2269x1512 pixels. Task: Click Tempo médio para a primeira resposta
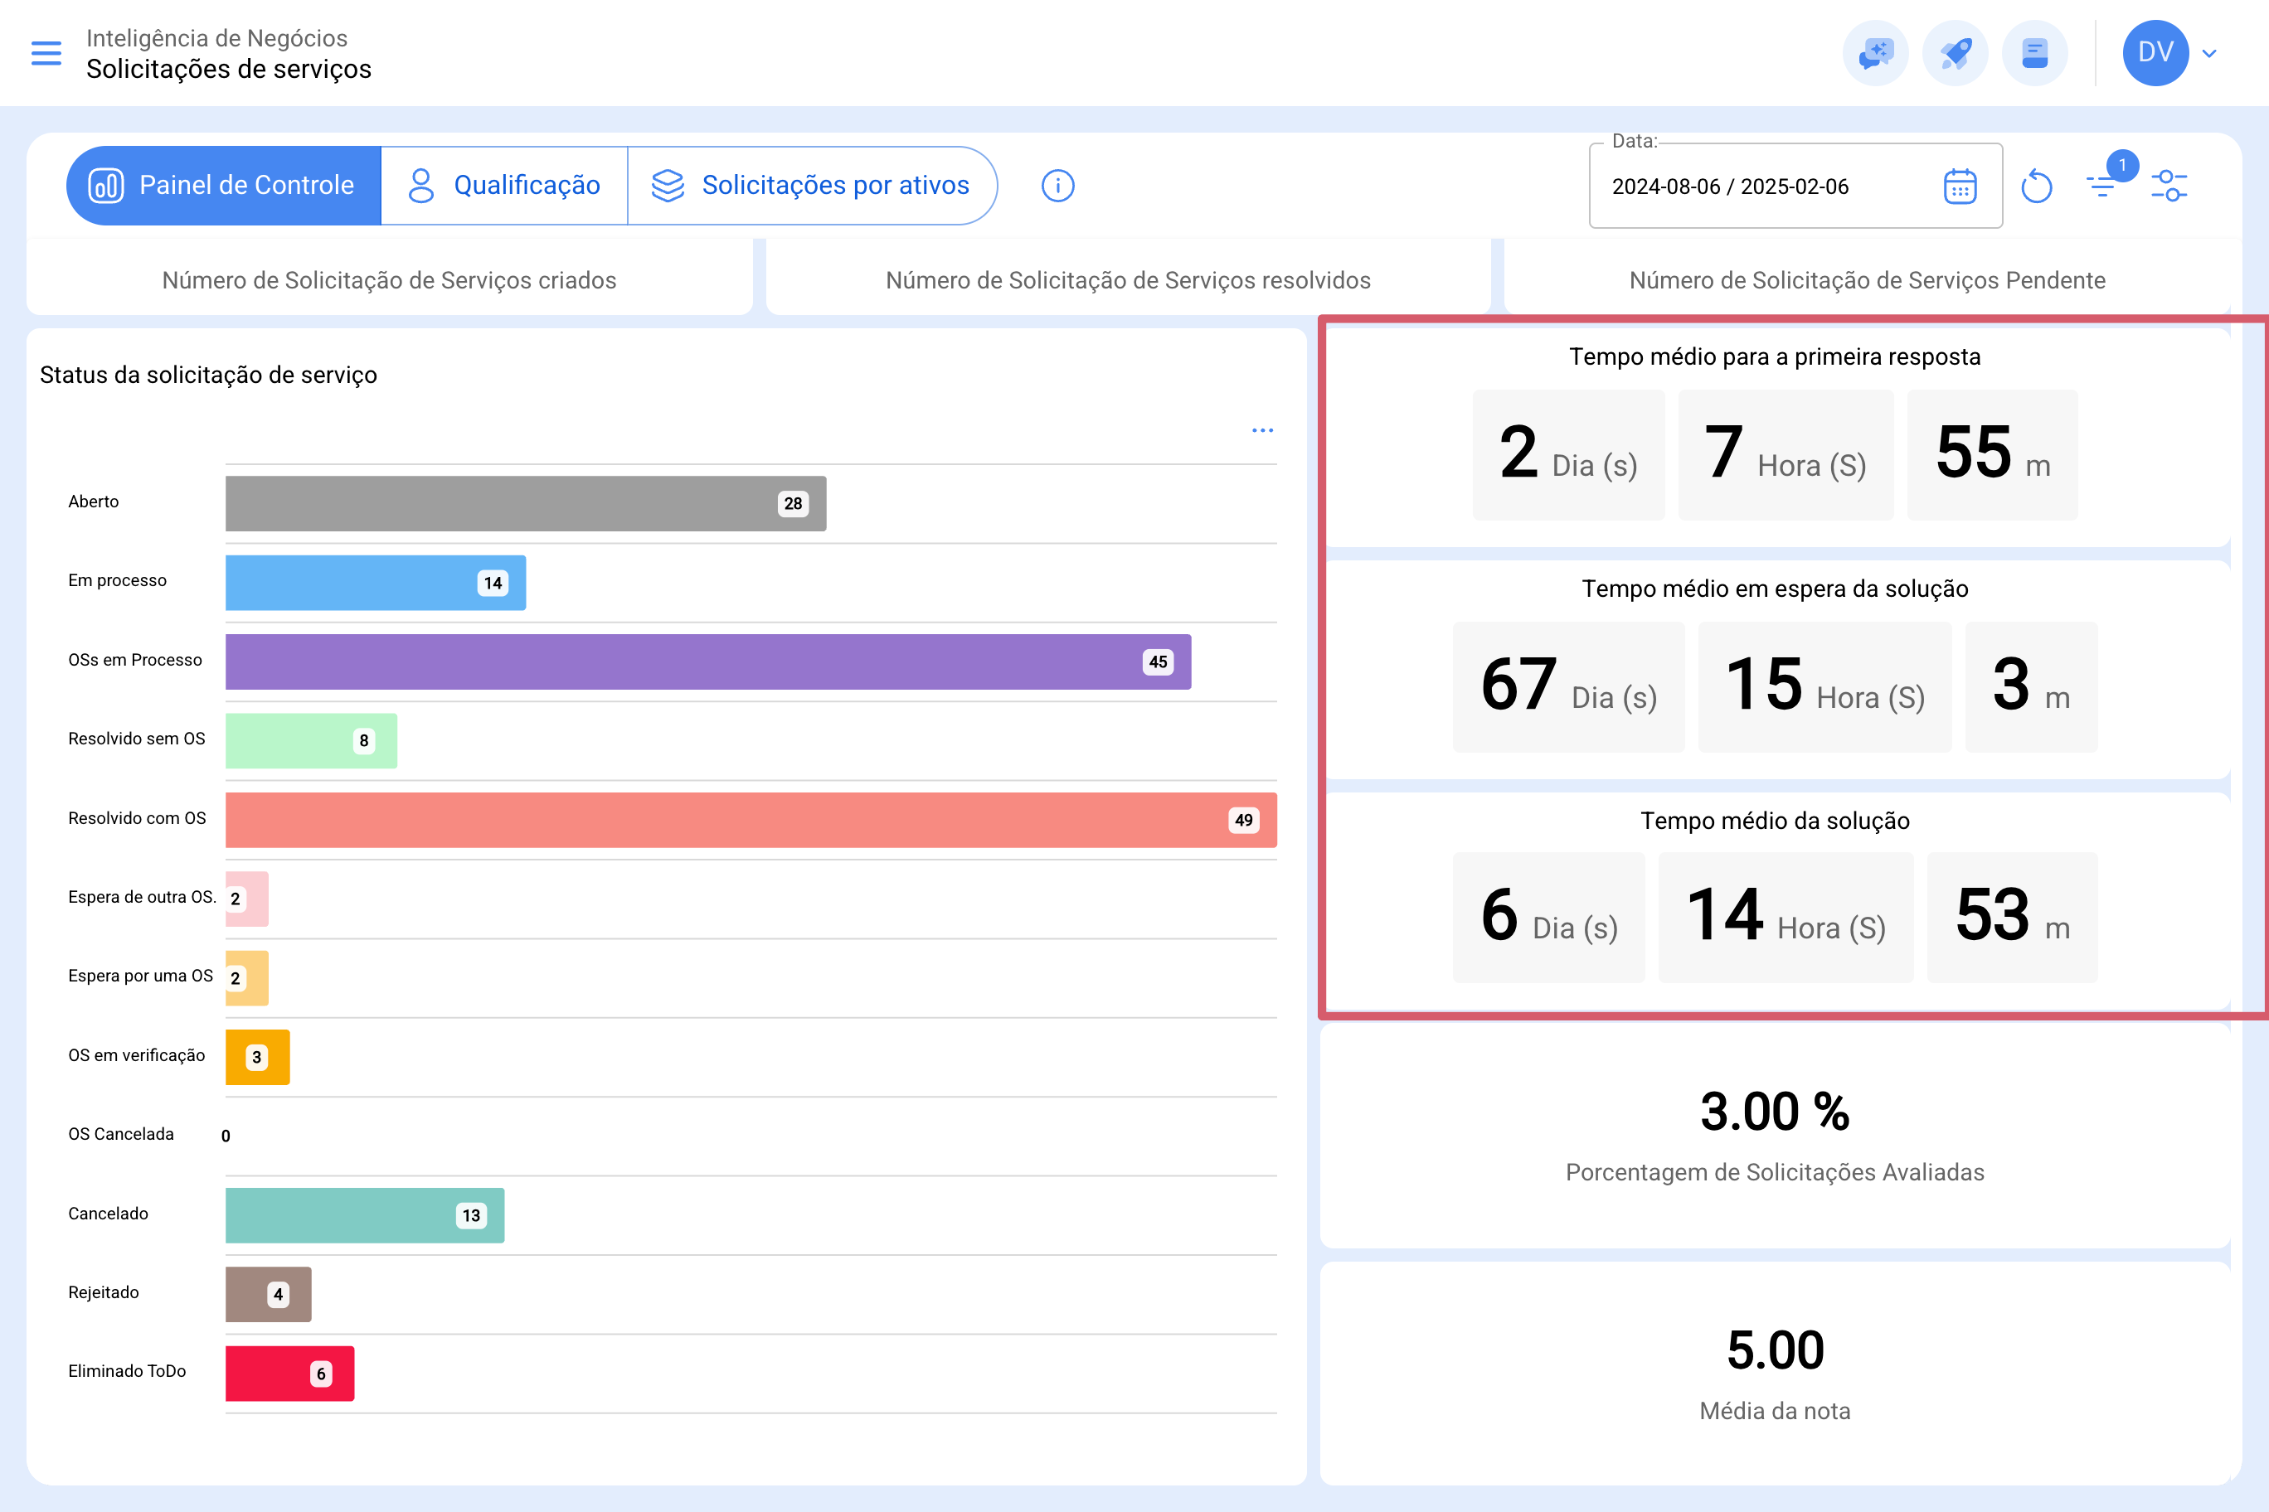pyautogui.click(x=1774, y=356)
